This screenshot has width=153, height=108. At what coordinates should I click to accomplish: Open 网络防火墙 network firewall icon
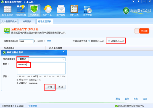click(21, 11)
